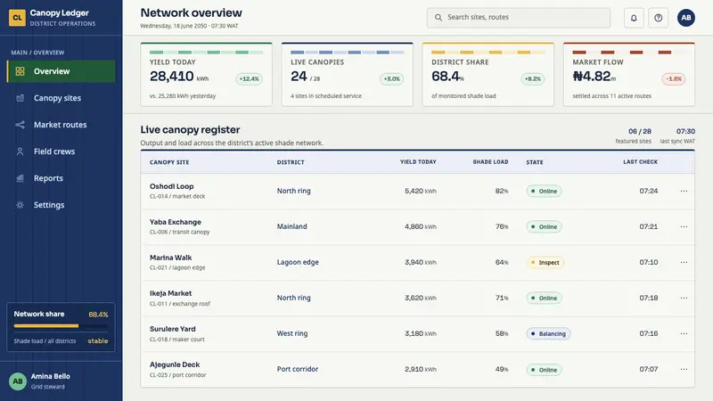
Task: Click Online badge in Oshodi Loop row
Action: [544, 191]
